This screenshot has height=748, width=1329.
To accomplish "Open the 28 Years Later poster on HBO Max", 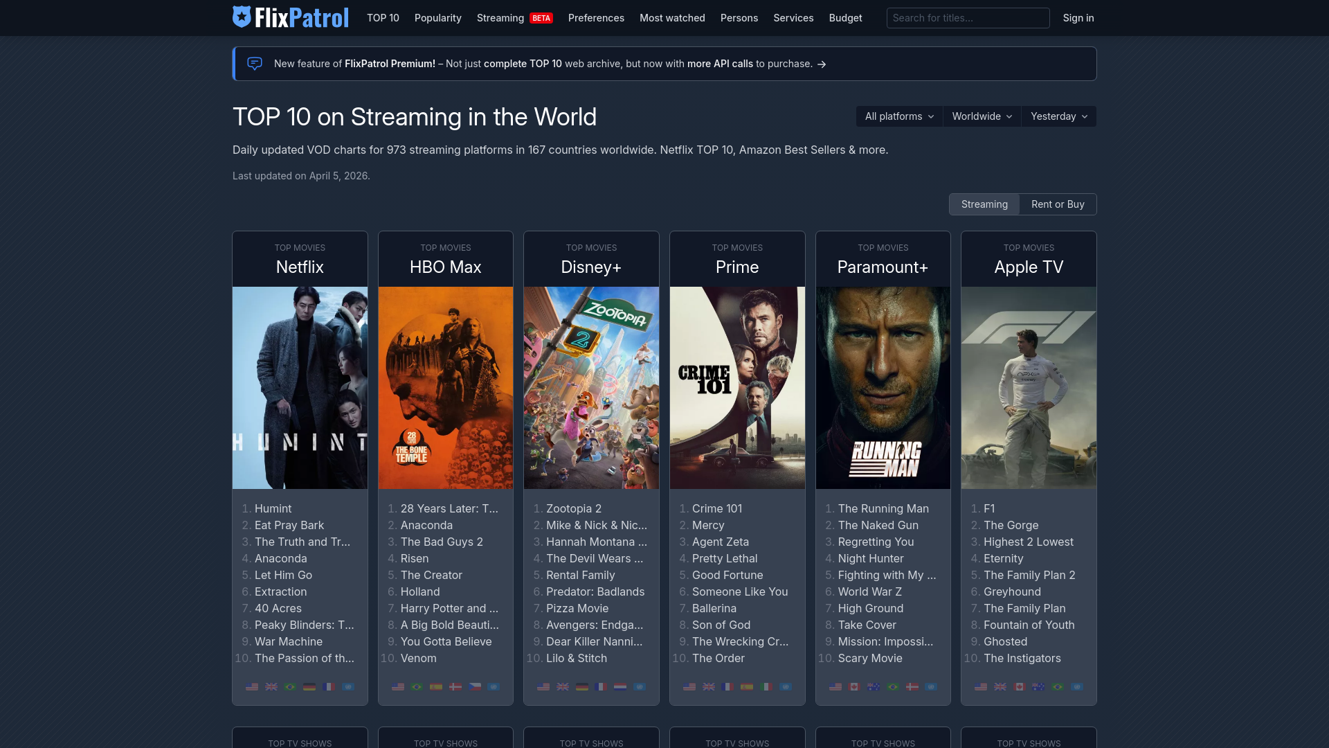I will pos(446,388).
